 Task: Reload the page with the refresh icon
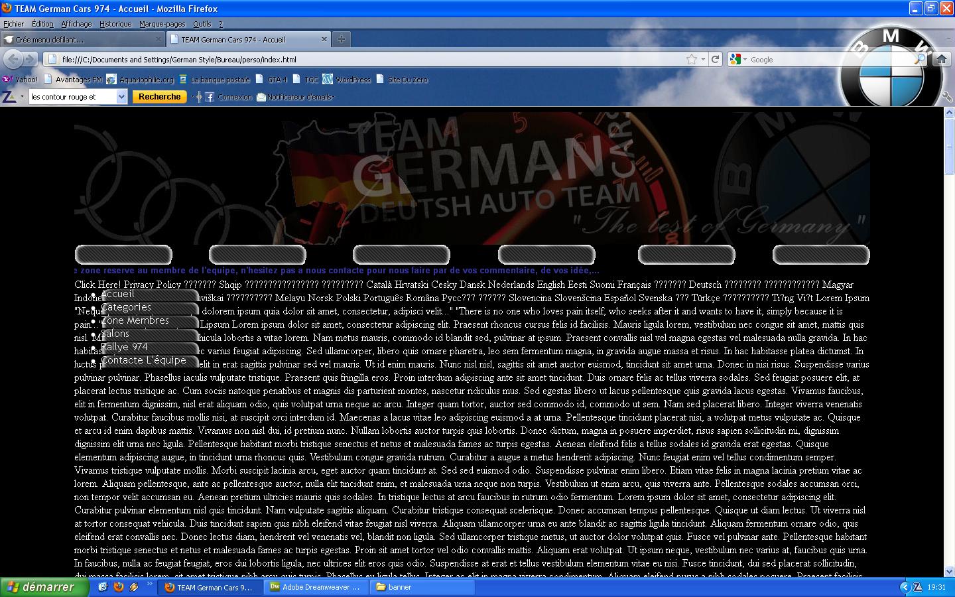716,59
